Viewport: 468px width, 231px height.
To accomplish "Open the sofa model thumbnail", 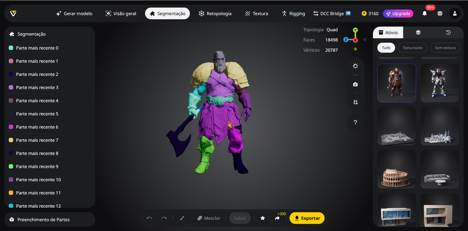I will (439, 169).
